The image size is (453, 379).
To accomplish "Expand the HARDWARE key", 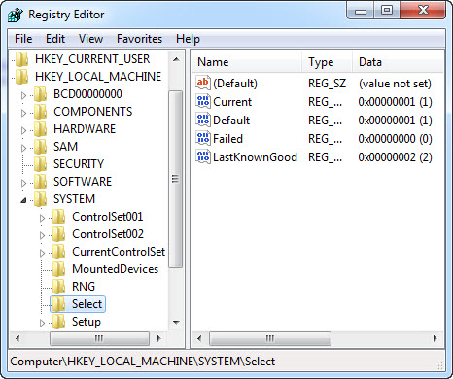I will 23,130.
